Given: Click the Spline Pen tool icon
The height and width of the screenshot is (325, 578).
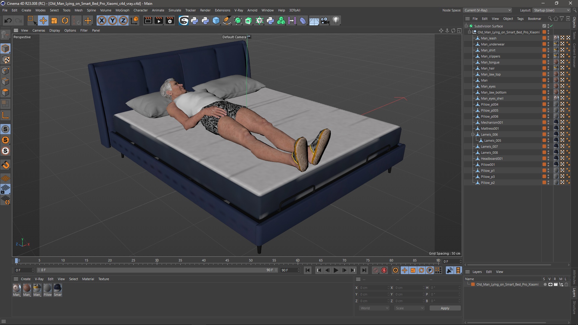Looking at the screenshot, I should 227,20.
